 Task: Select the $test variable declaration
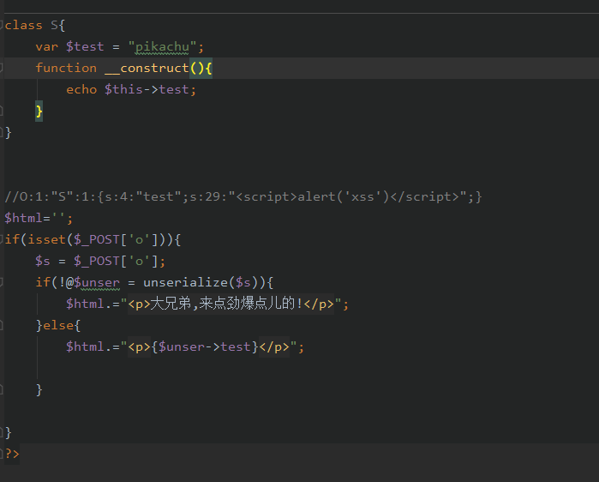(x=85, y=46)
